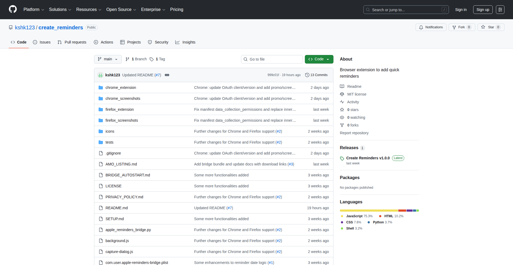Switch to the Issues tab
The image size is (513, 265).
point(42,42)
